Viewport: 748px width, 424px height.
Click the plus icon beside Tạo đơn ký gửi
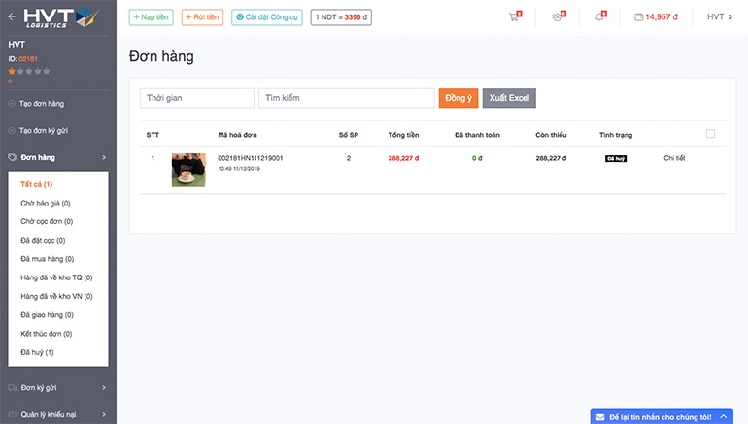[12, 130]
